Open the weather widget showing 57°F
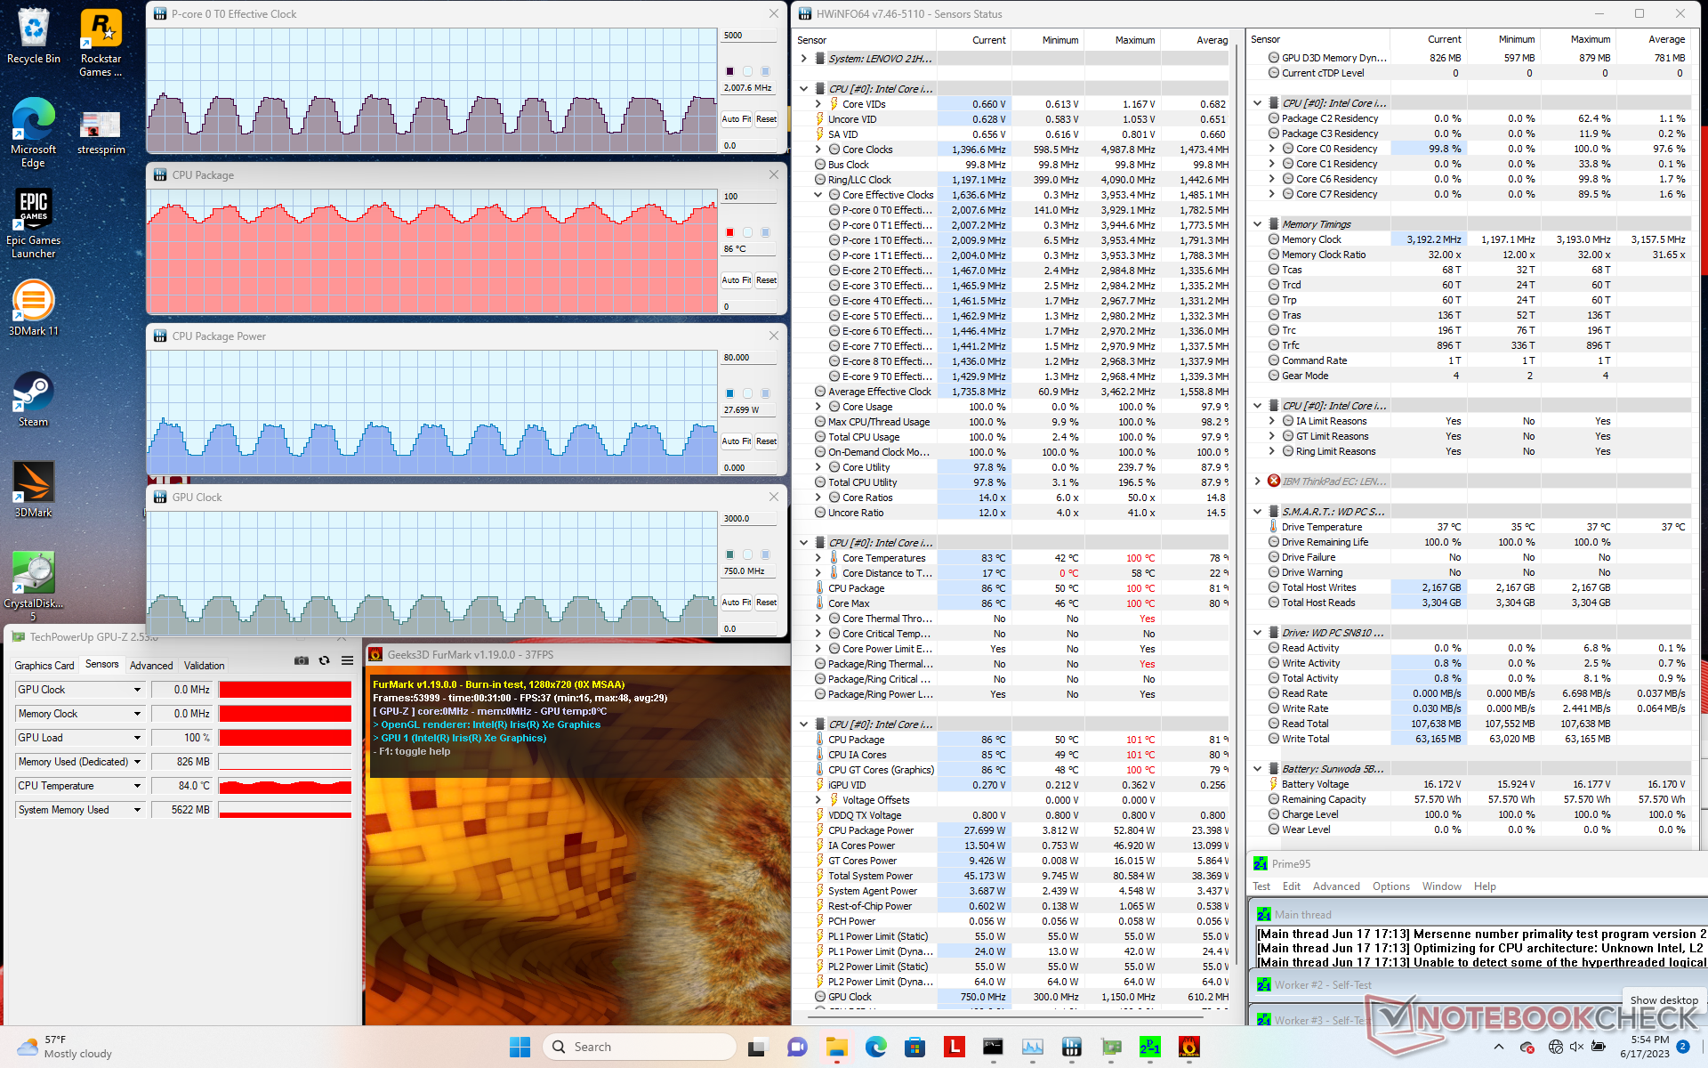Image resolution: width=1708 pixels, height=1068 pixels. point(67,1047)
